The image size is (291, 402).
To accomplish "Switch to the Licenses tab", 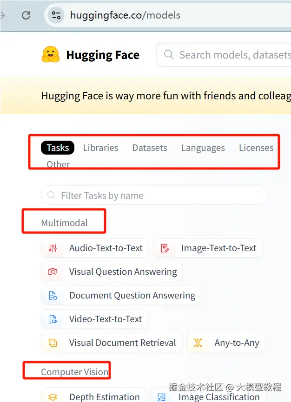I will [x=256, y=147].
